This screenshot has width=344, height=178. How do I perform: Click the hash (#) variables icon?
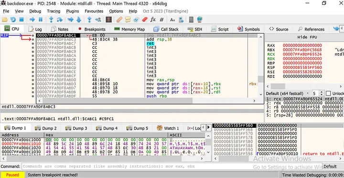[161, 20]
